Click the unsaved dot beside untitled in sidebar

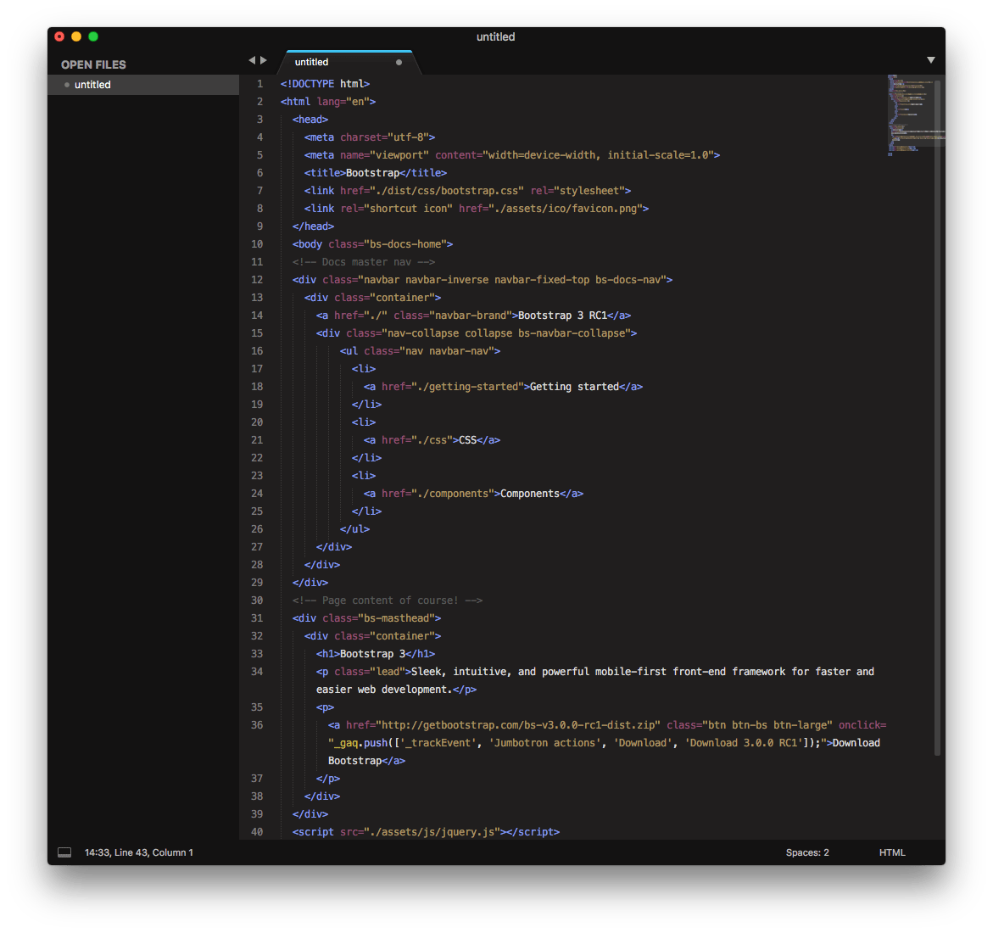(x=66, y=85)
